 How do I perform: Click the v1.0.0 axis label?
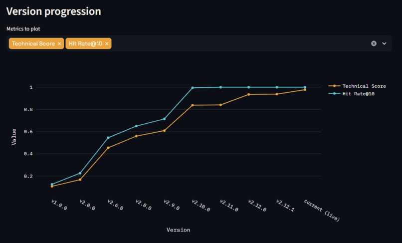pyautogui.click(x=59, y=205)
